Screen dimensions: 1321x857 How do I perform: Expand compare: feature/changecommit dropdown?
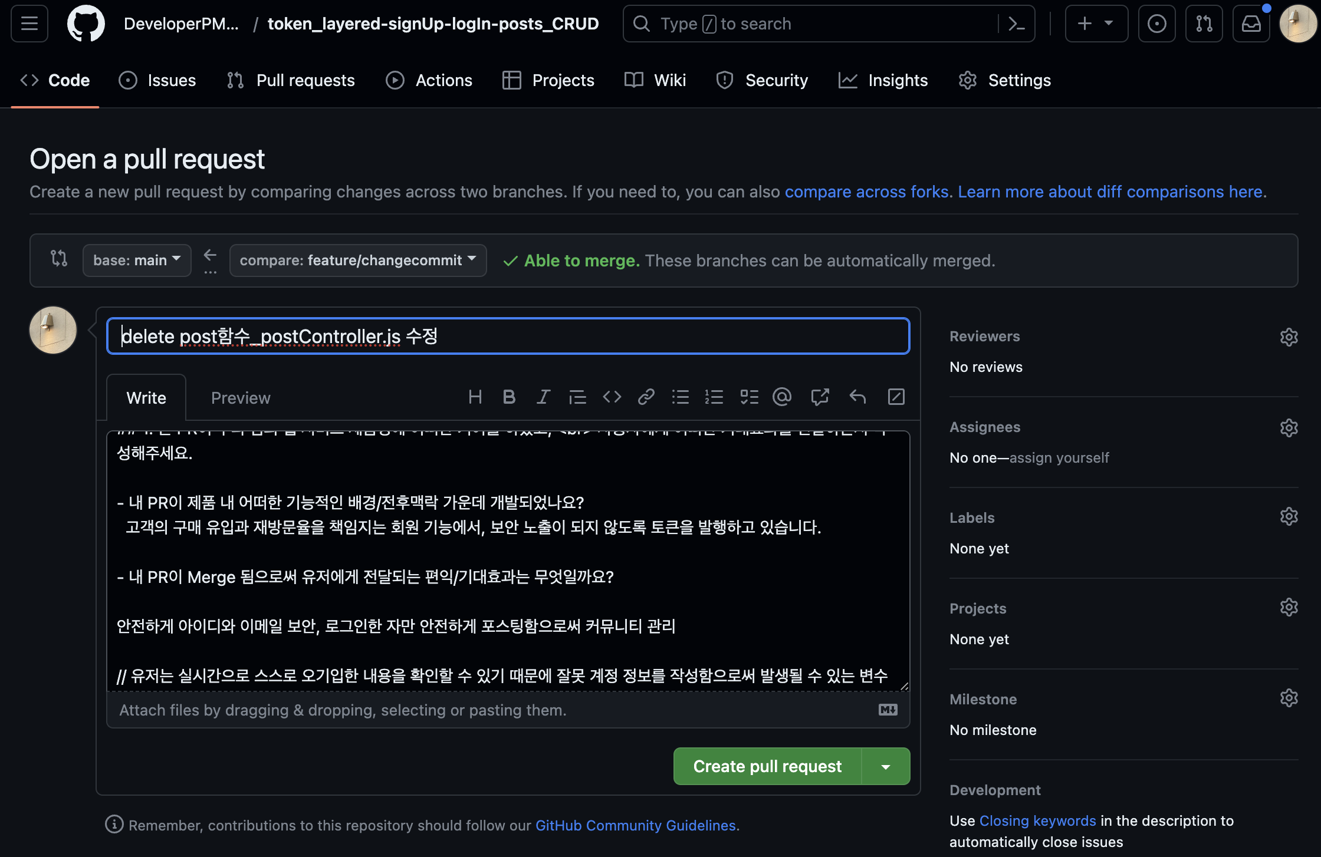[357, 261]
